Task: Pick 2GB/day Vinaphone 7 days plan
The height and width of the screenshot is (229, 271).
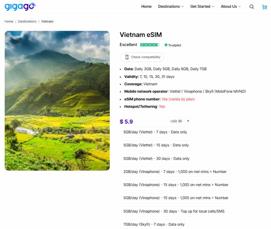Action: (175, 172)
